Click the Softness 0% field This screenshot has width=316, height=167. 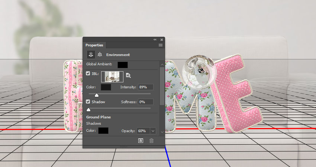[x=145, y=102]
